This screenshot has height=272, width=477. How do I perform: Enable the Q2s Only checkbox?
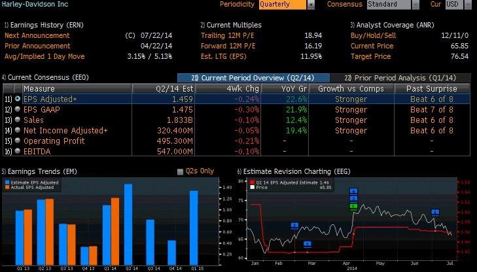(x=180, y=172)
